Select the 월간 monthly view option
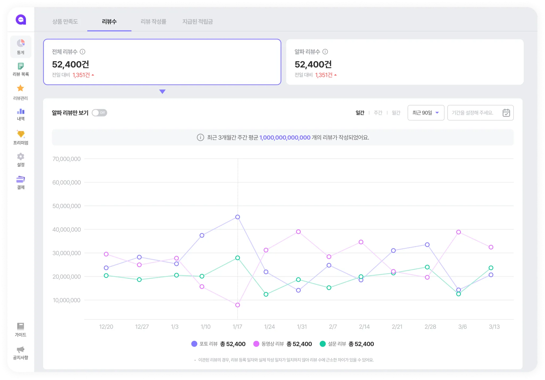The width and height of the screenshot is (545, 380). (x=396, y=113)
